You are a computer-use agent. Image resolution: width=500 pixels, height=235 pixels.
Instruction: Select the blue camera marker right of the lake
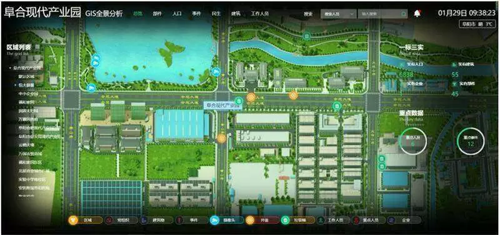tap(216, 72)
